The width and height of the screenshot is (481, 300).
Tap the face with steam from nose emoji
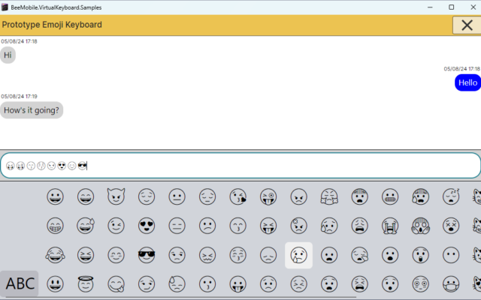pos(329,196)
